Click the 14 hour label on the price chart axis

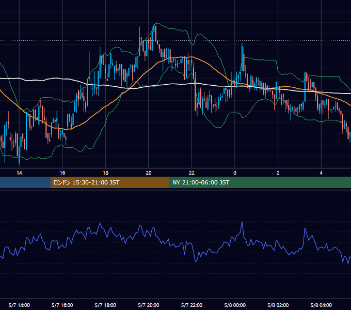coord(19,173)
